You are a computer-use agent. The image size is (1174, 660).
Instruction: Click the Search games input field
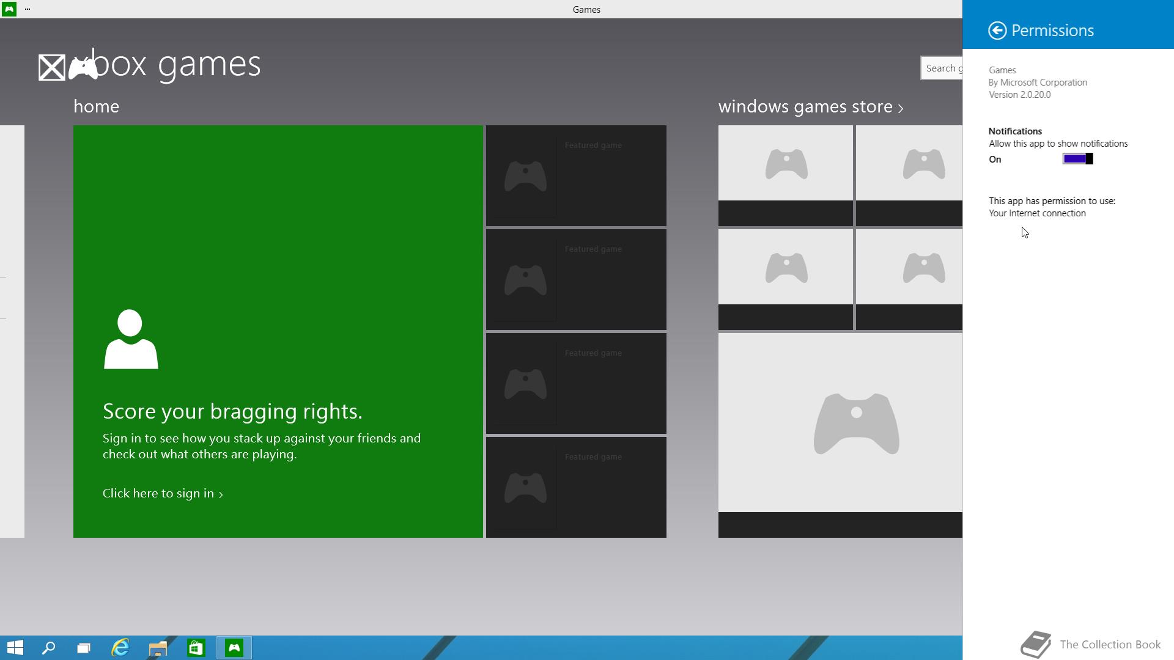[x=942, y=68]
